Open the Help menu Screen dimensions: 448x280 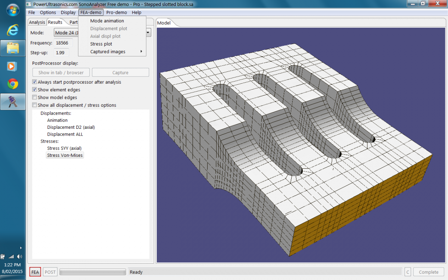point(137,12)
